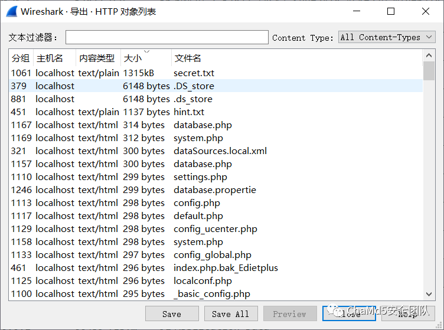Select the .DS_store row of packet 379

[216, 86]
